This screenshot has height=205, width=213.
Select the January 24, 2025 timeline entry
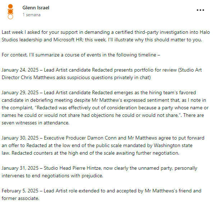coord(102,74)
